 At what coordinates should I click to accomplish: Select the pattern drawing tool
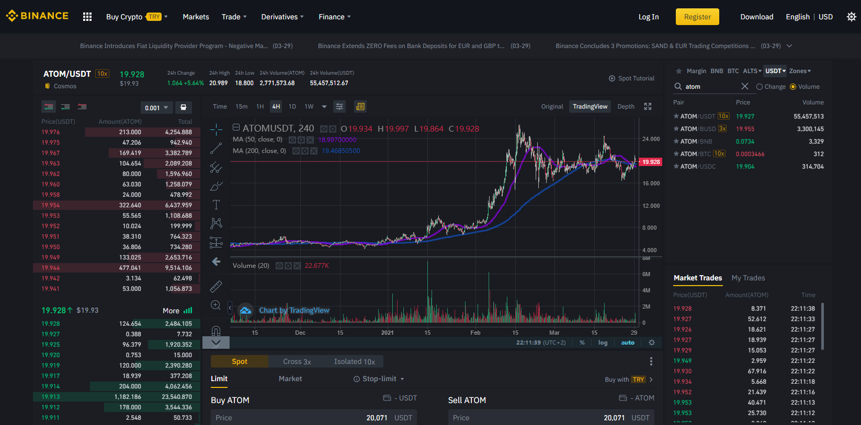216,223
